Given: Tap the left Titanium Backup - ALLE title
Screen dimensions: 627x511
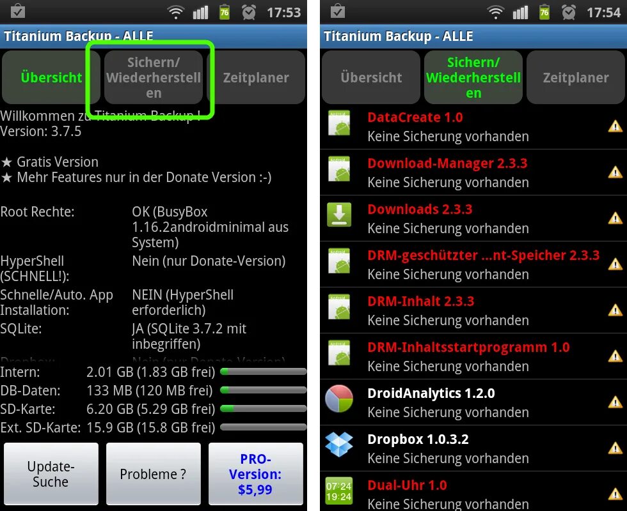Looking at the screenshot, I should tap(78, 36).
